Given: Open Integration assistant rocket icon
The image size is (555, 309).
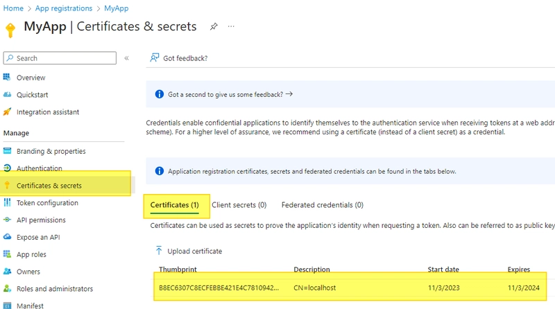Looking at the screenshot, I should [7, 112].
